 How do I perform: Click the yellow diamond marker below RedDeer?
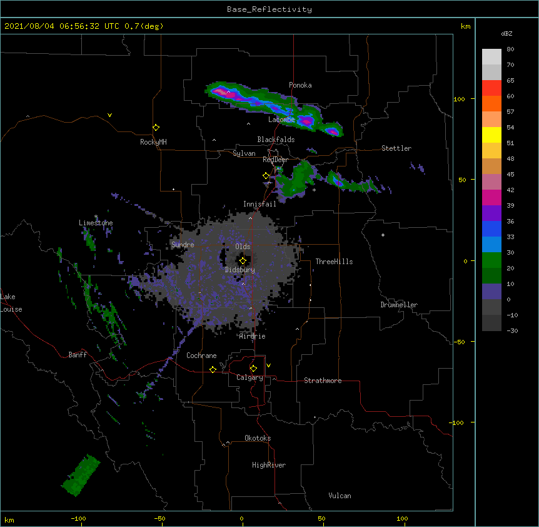click(x=266, y=176)
